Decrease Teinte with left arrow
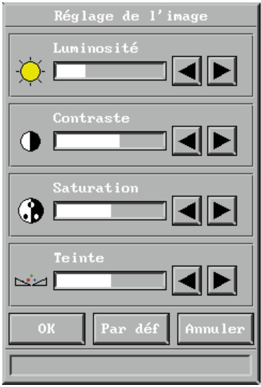Image resolution: width=261 pixels, height=387 pixels. pyautogui.click(x=187, y=280)
